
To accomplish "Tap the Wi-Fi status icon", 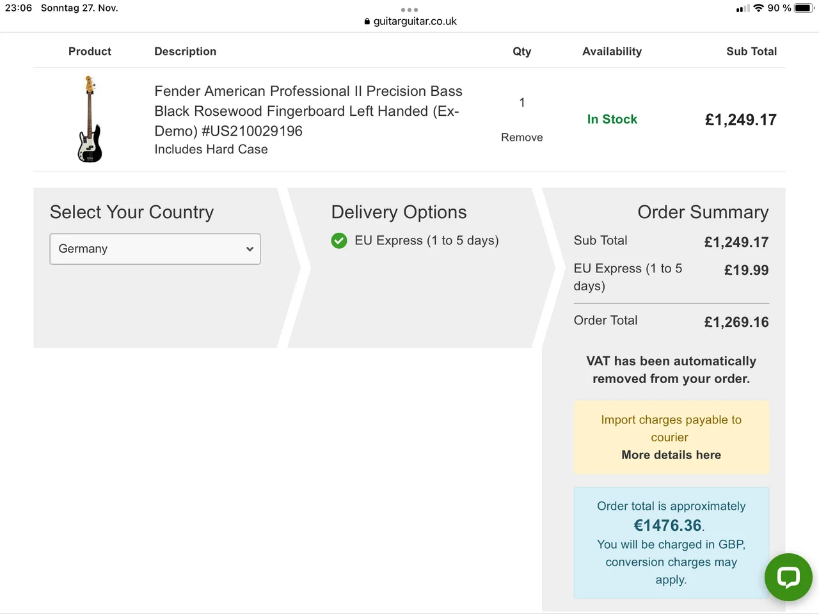I will point(758,8).
